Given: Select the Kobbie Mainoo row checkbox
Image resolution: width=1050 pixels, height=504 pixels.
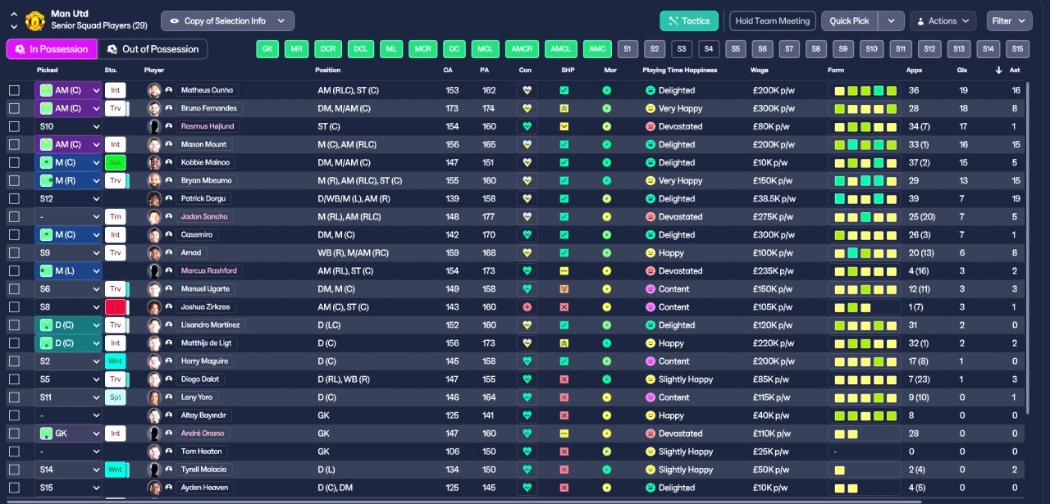Looking at the screenshot, I should [x=14, y=162].
